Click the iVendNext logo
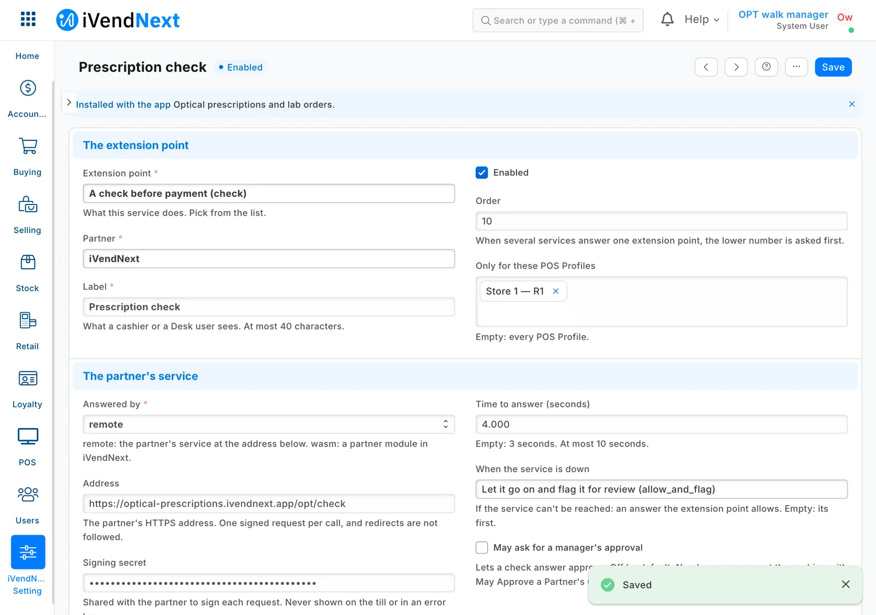876x615 pixels. pos(118,20)
